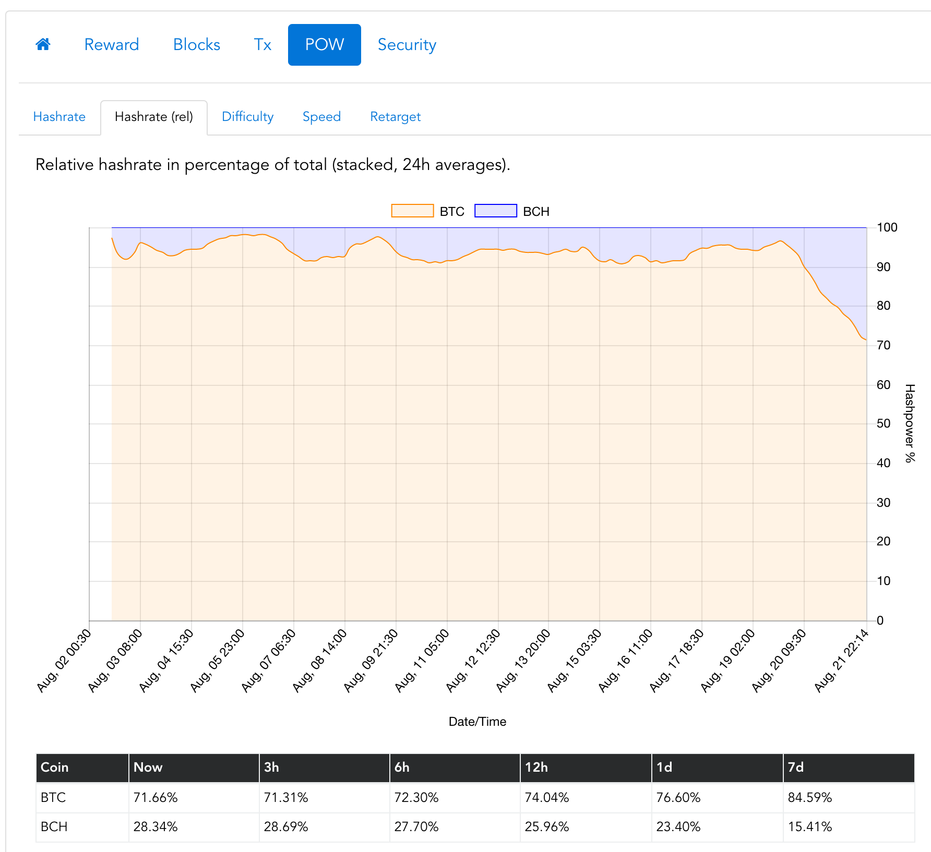Open the Blocks section
The width and height of the screenshot is (931, 852).
196,44
